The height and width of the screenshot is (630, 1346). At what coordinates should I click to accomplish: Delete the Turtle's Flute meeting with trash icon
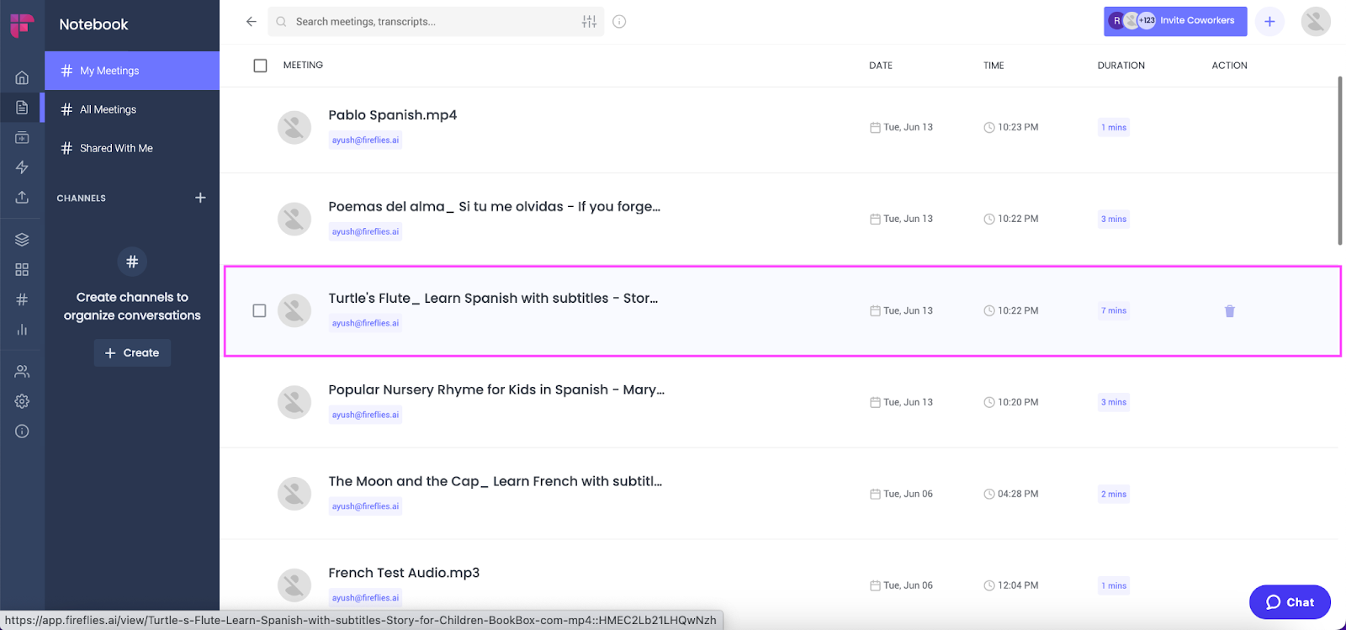(1229, 311)
